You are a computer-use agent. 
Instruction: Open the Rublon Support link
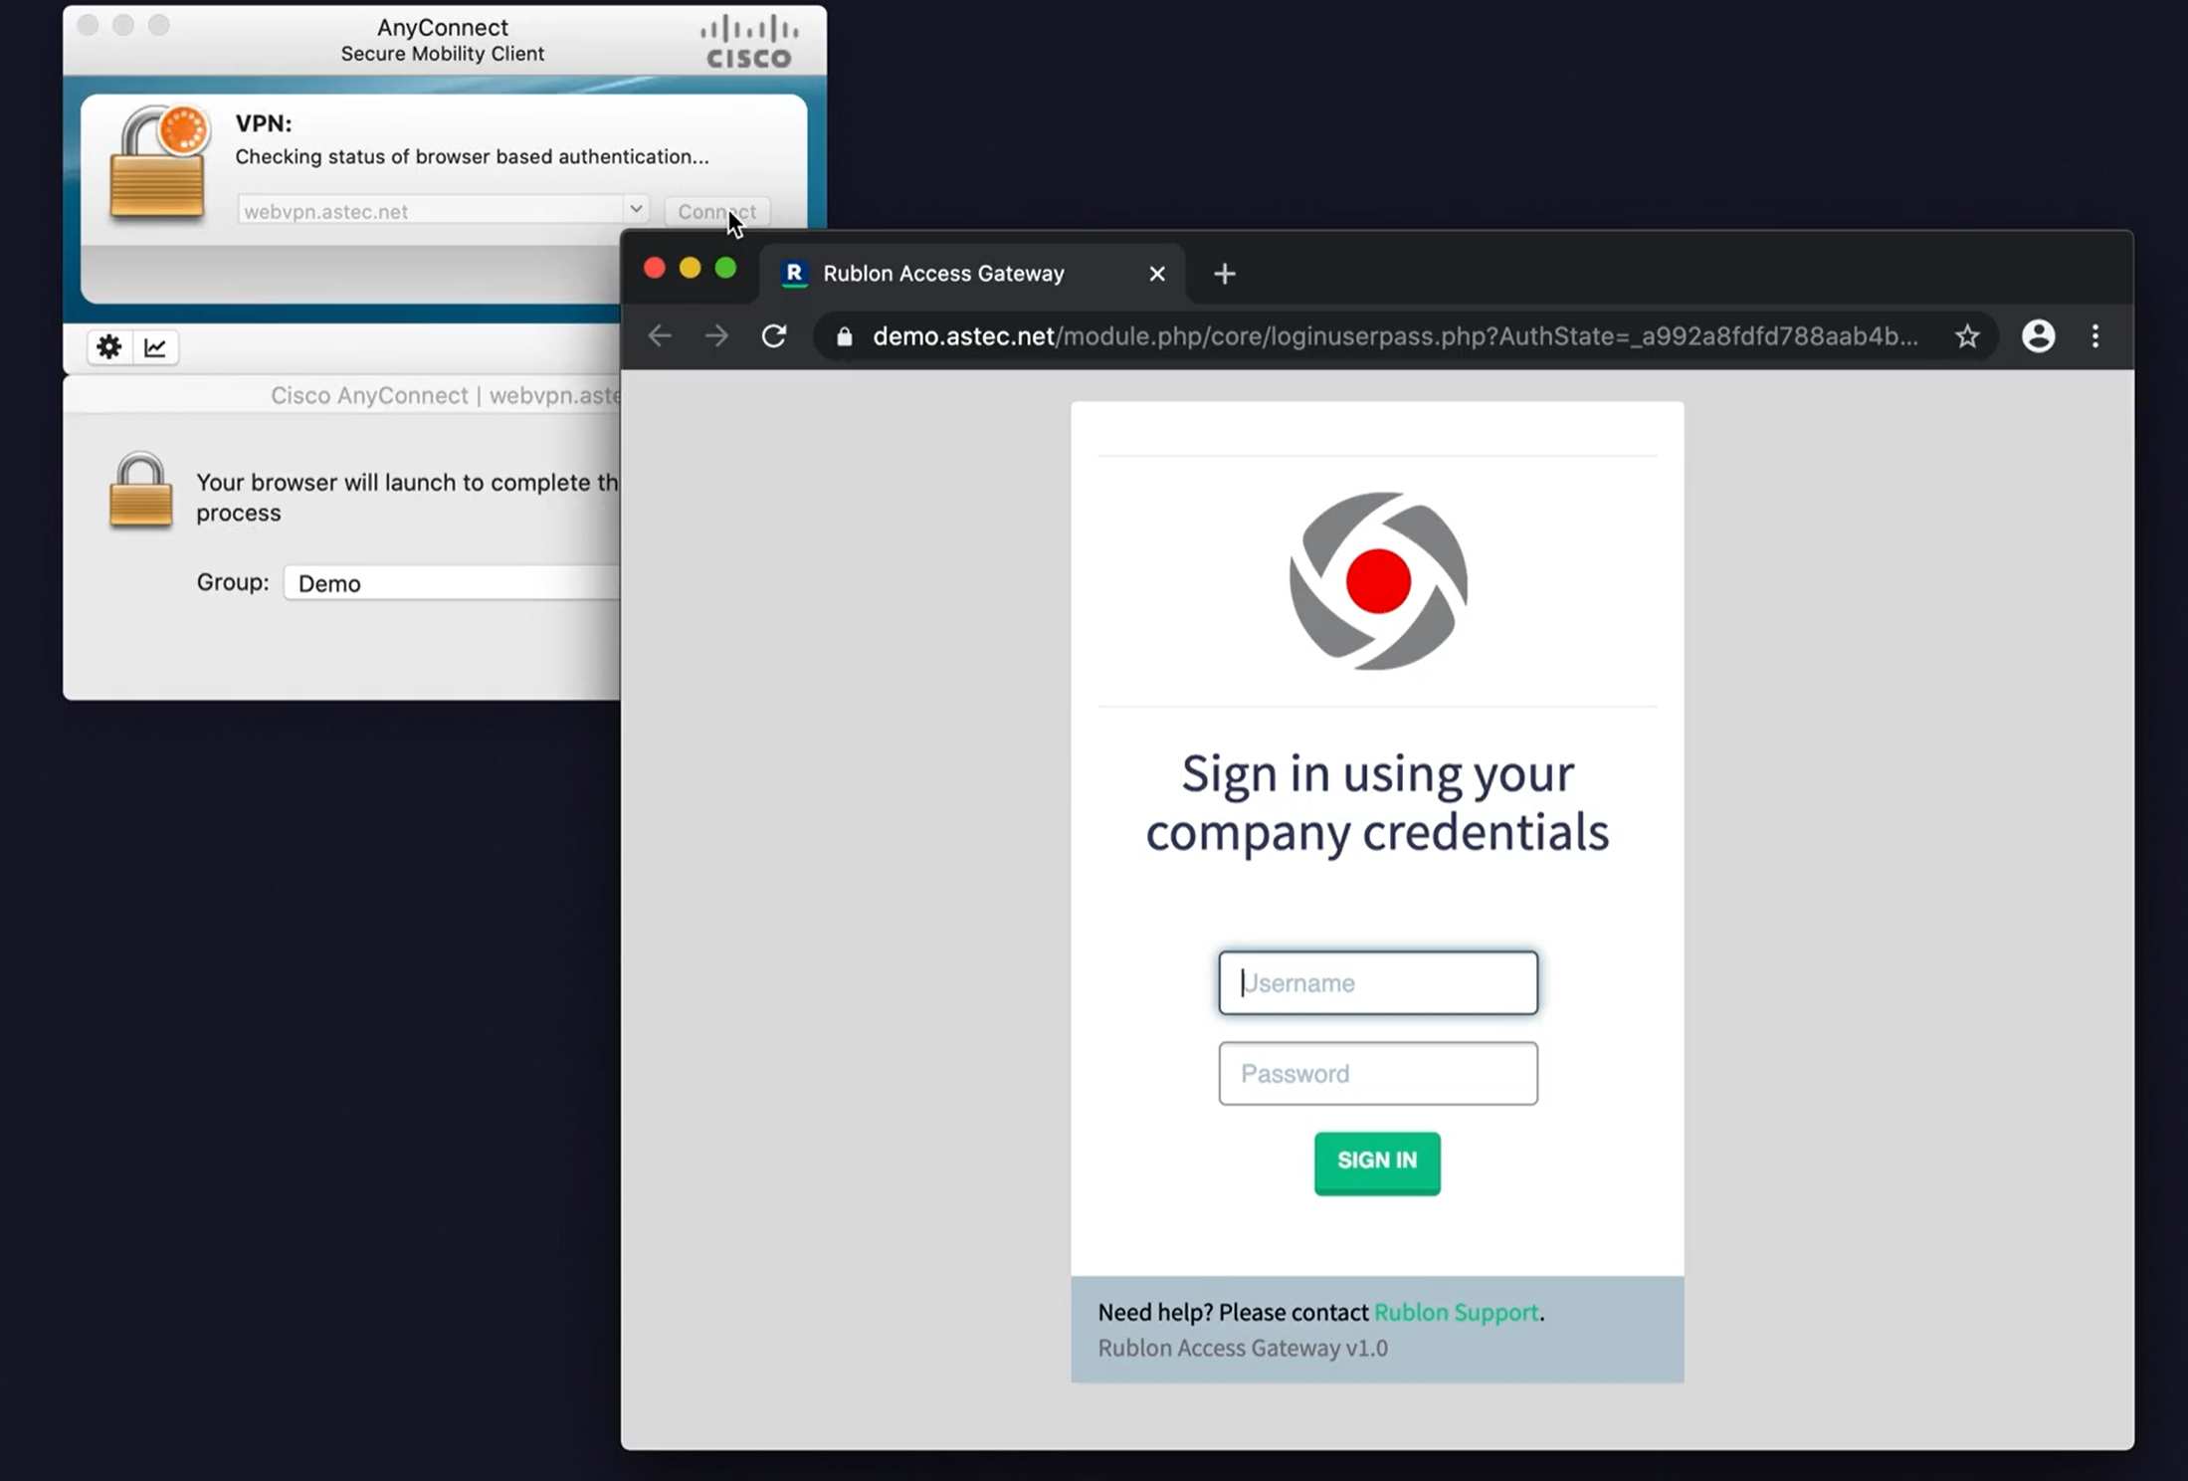pos(1456,1312)
